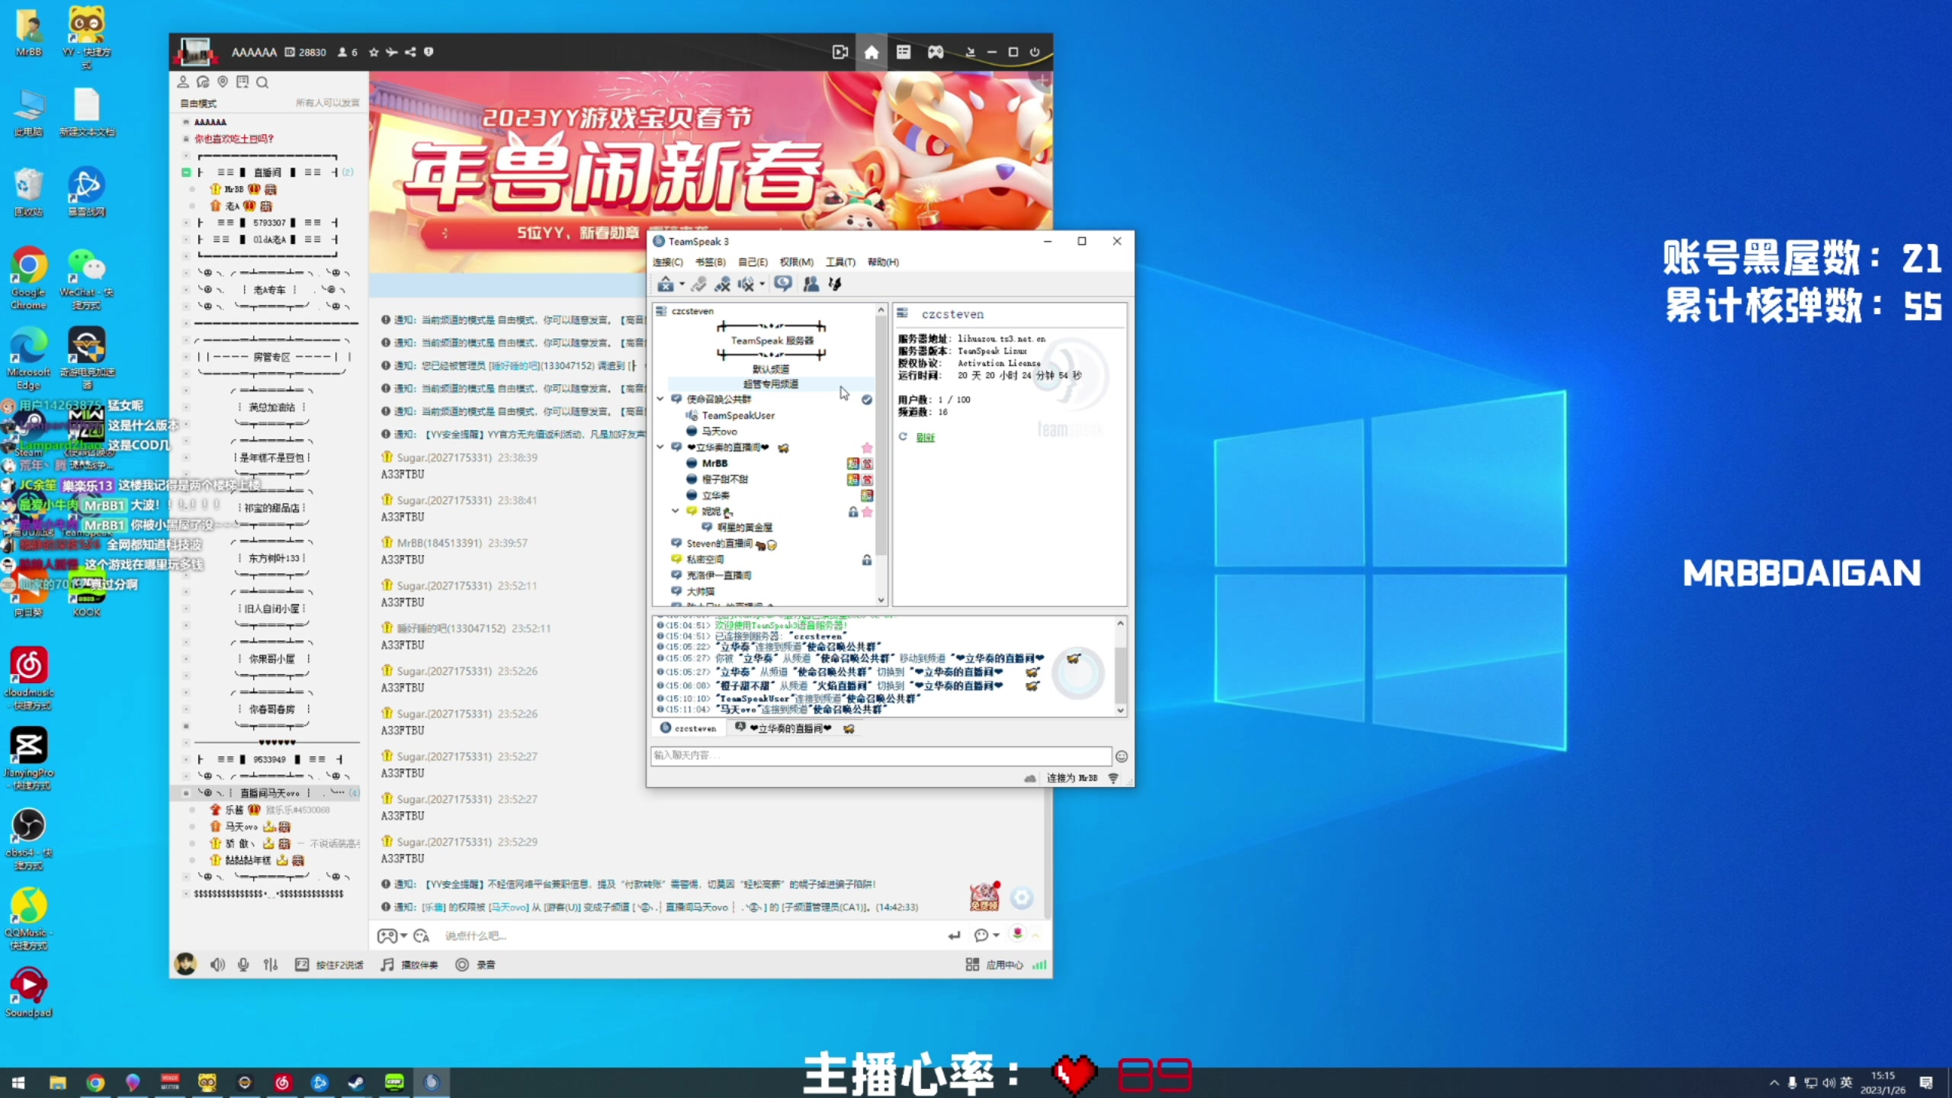Toggle YY speaker volume icon
Viewport: 1952px width, 1098px height.
(x=217, y=965)
